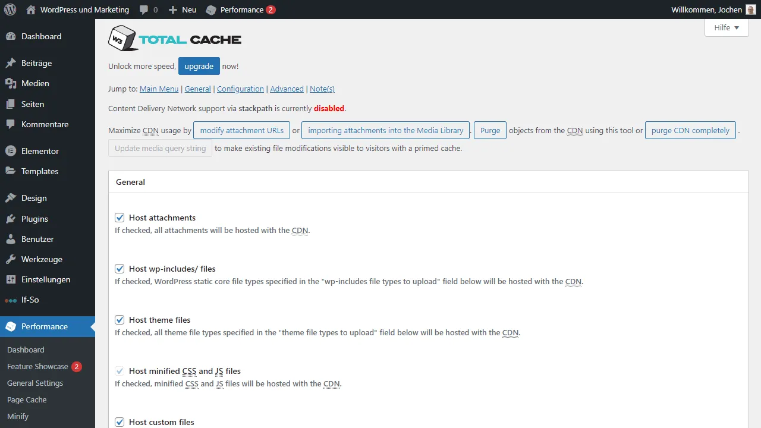Jump to Configuration section link

240,89
